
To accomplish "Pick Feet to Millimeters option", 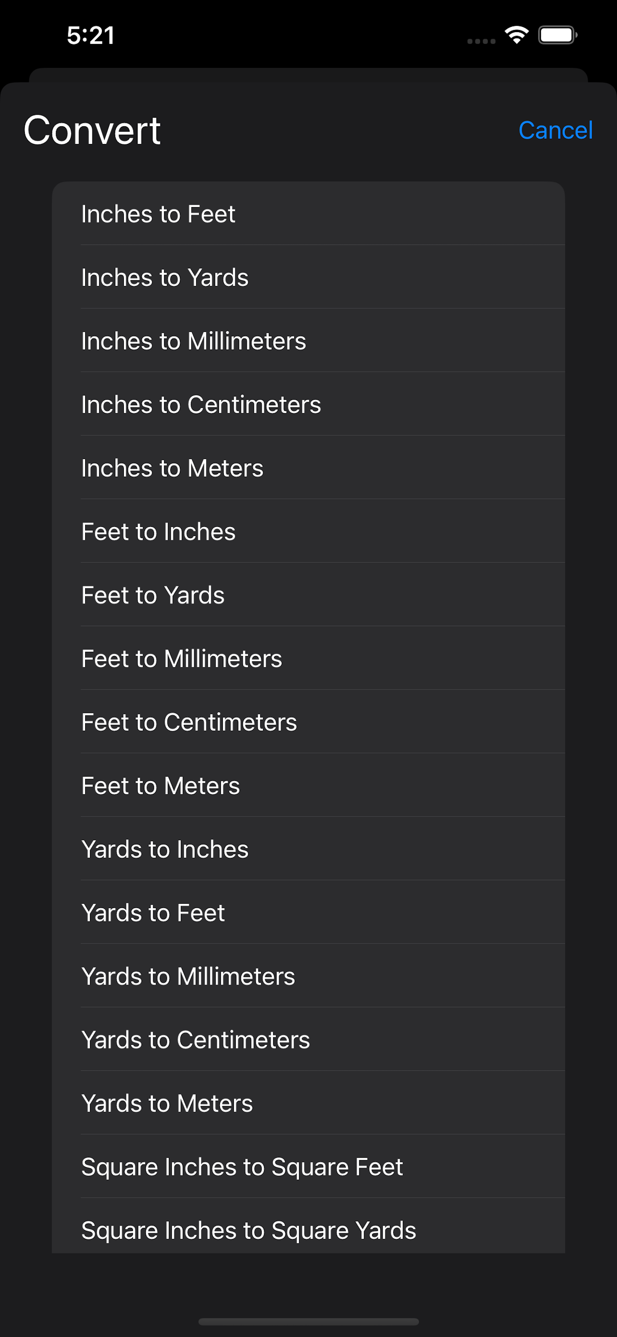I will pos(308,658).
